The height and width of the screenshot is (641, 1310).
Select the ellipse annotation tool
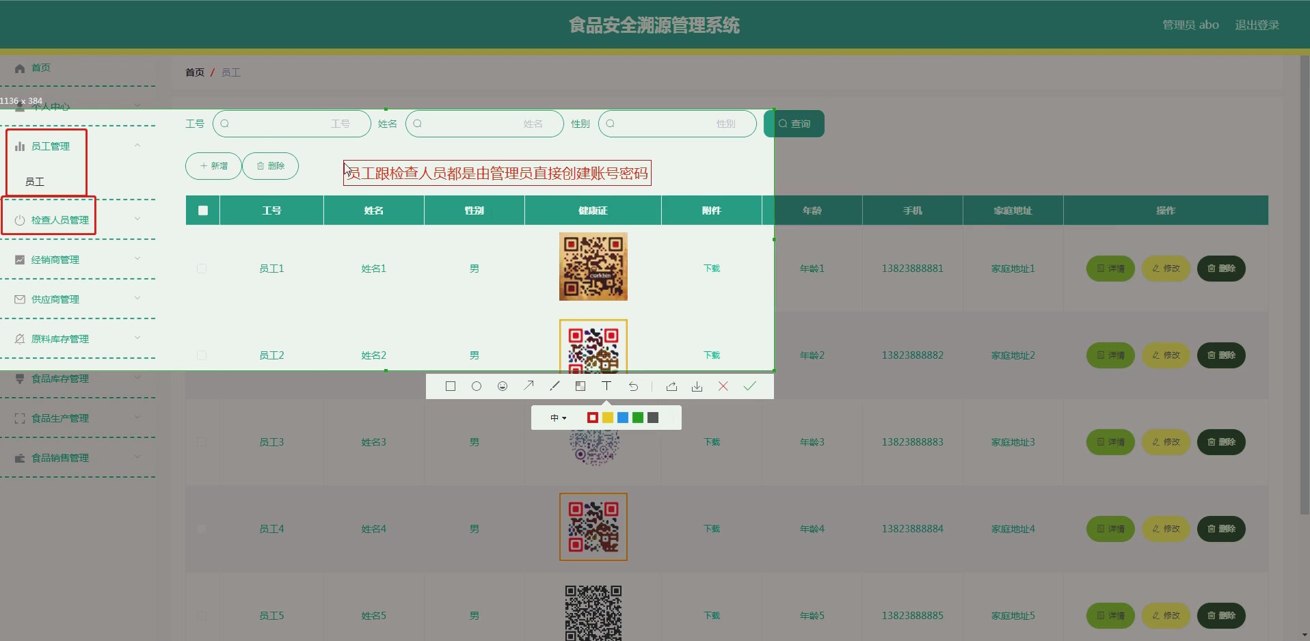(477, 386)
